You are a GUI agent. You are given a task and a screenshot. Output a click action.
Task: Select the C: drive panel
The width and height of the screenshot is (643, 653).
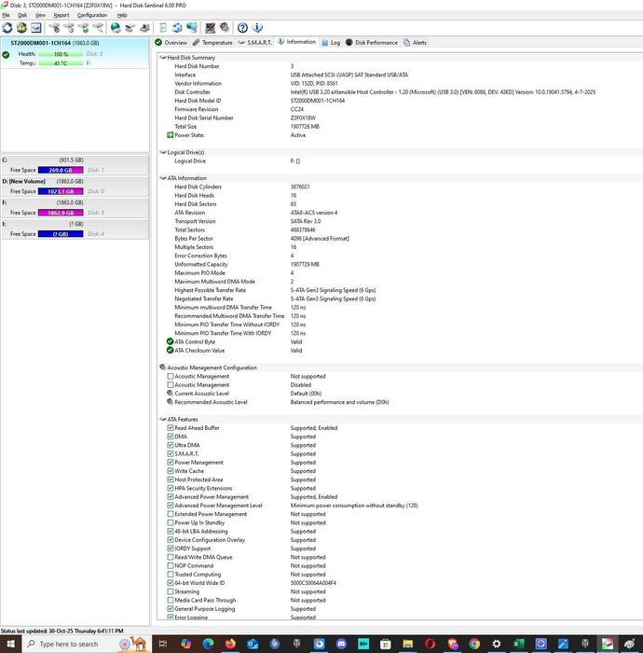[75, 165]
